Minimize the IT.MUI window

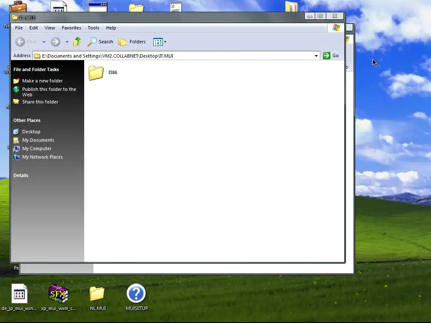pyautogui.click(x=310, y=16)
